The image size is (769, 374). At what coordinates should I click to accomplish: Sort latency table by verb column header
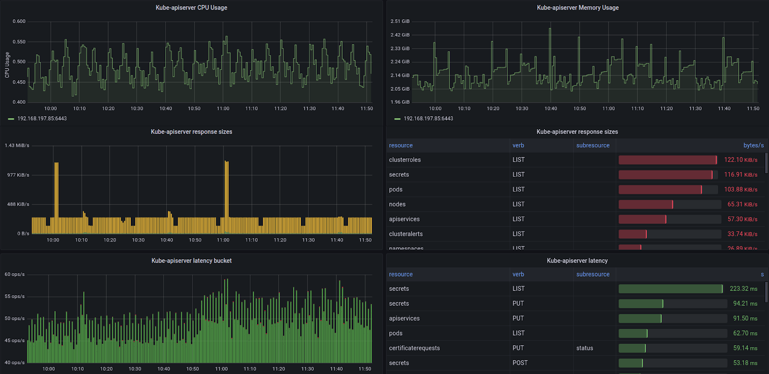pyautogui.click(x=518, y=275)
